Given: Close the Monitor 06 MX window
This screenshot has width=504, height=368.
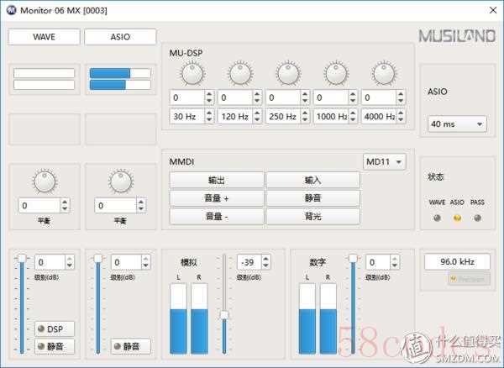Looking at the screenshot, I should 493,10.
